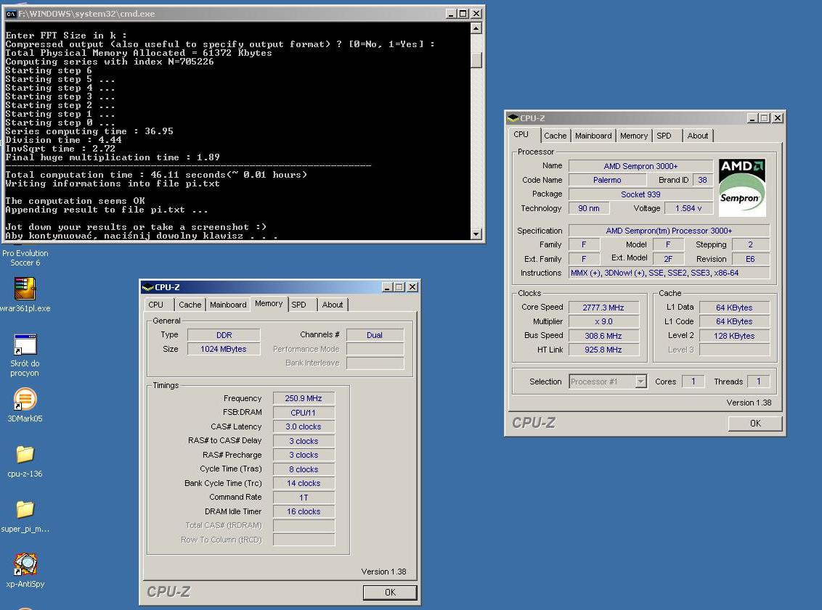Screen dimensions: 822x610
Task: Click the memory Type value DDR
Action: (x=224, y=335)
